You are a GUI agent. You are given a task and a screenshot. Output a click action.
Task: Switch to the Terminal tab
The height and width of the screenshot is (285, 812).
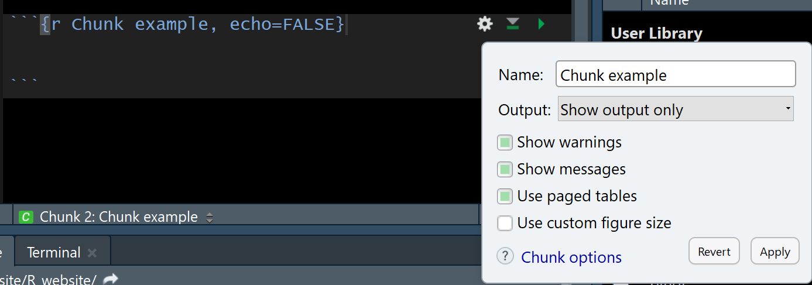coord(54,253)
